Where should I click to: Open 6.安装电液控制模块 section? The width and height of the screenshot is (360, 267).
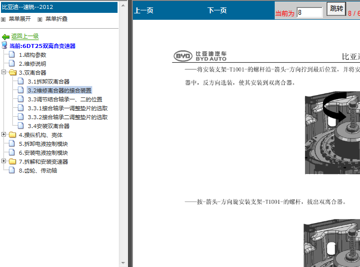[x=44, y=153]
